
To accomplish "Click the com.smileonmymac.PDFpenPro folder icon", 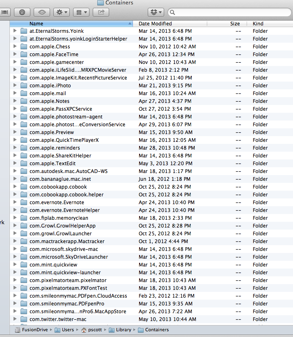I will 24,304.
